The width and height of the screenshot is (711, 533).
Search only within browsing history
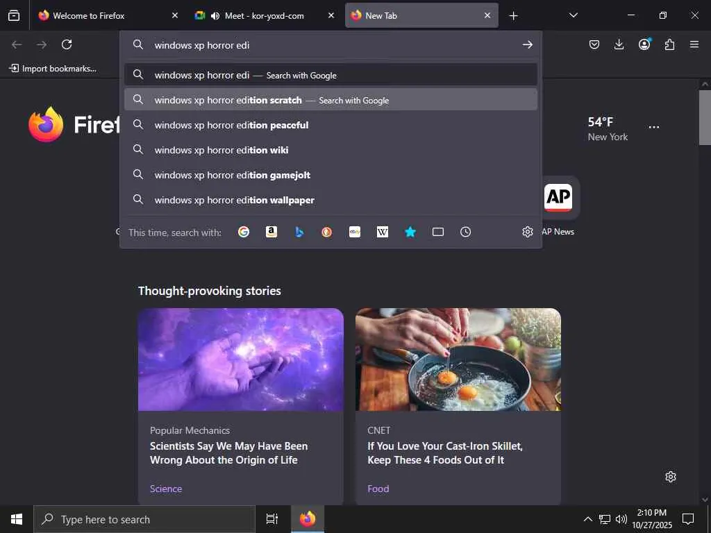466,232
